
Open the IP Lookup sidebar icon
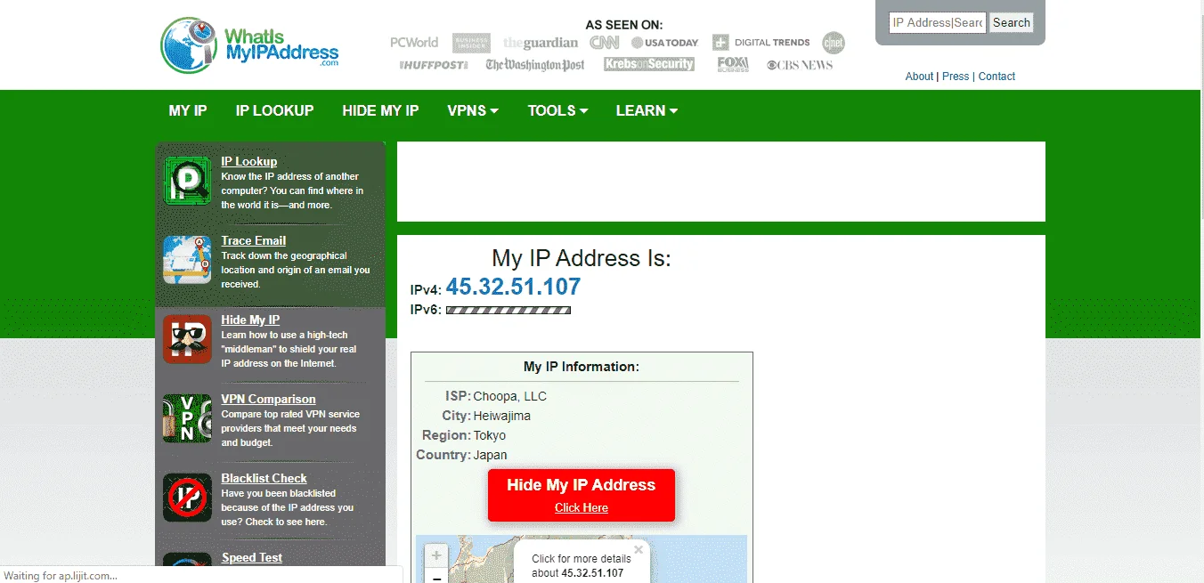click(x=187, y=181)
